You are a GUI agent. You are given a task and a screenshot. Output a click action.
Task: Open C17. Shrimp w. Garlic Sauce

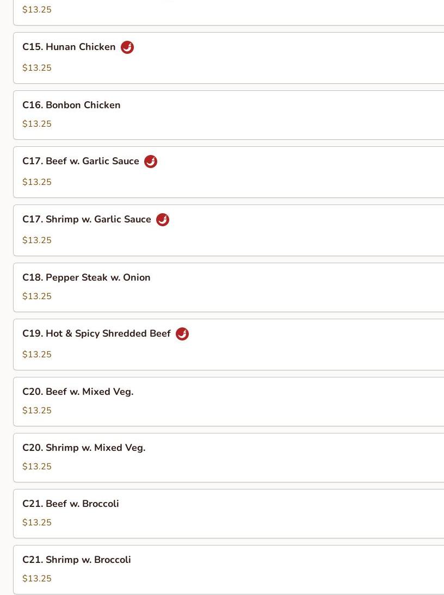click(229, 231)
